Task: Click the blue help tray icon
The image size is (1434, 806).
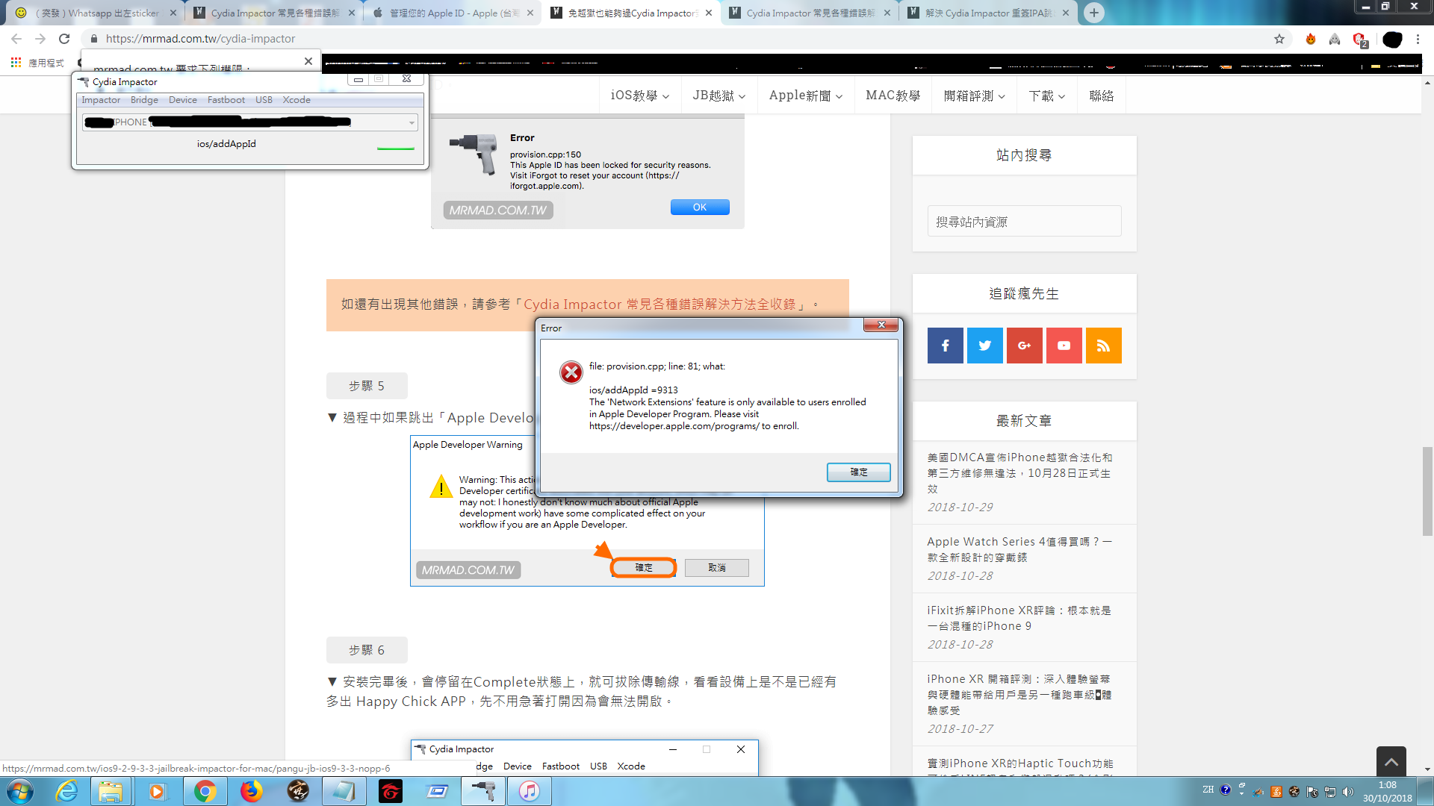Action: coord(1226,790)
